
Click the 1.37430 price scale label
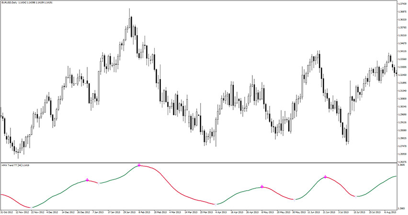pos(403,4)
